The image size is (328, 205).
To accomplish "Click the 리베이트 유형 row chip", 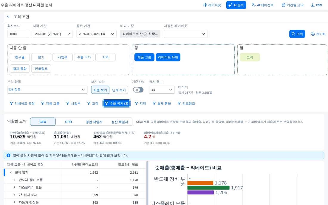I will point(168,57).
